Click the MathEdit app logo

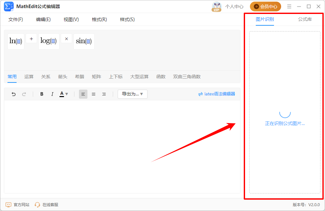[x=9, y=6]
